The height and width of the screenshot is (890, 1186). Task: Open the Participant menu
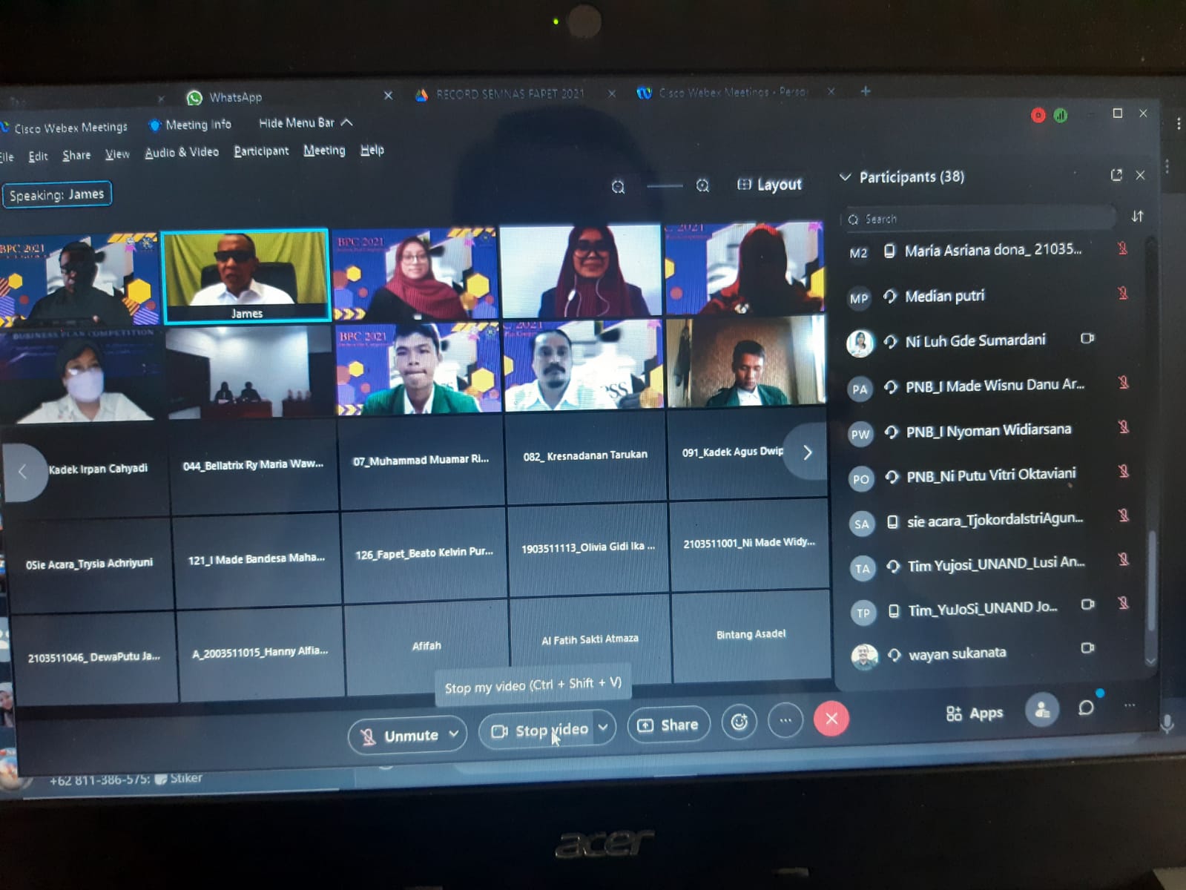tap(261, 151)
